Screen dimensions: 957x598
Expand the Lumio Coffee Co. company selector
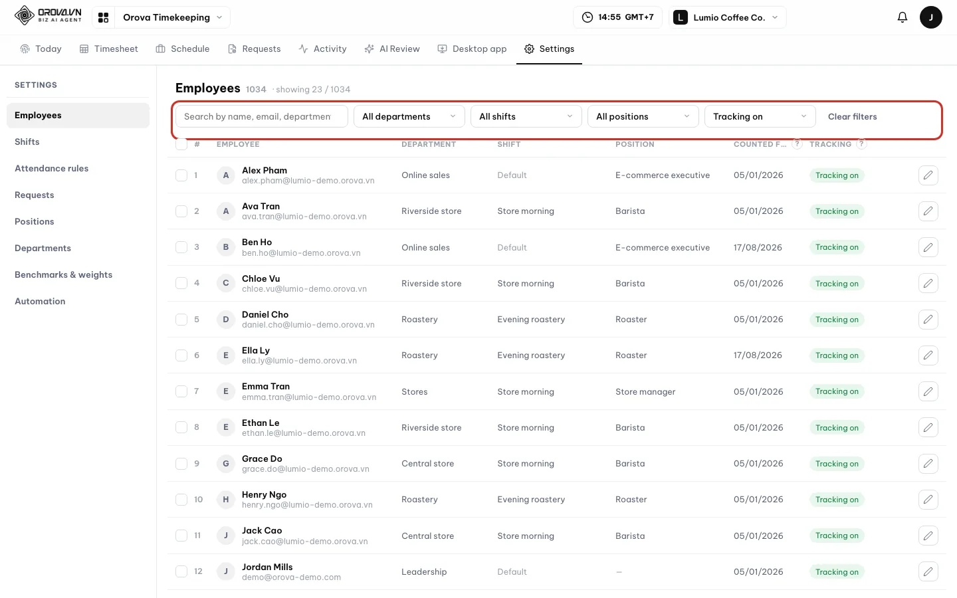point(727,17)
